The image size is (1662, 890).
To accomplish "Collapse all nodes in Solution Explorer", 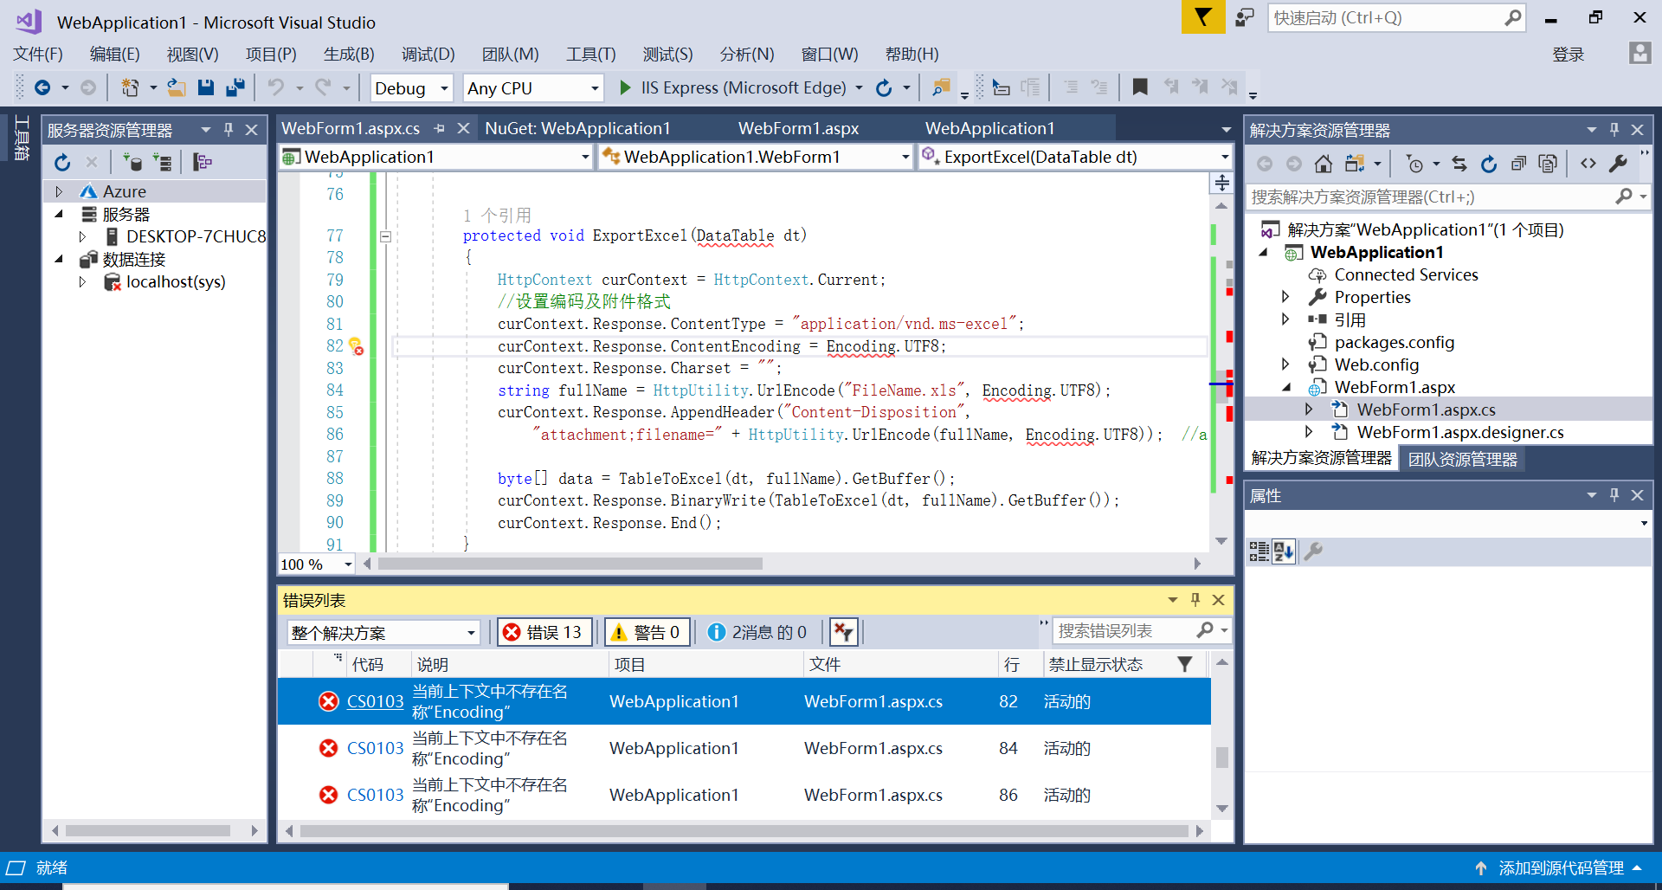I will 1518,163.
